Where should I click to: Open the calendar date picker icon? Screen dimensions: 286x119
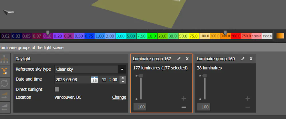(94, 80)
